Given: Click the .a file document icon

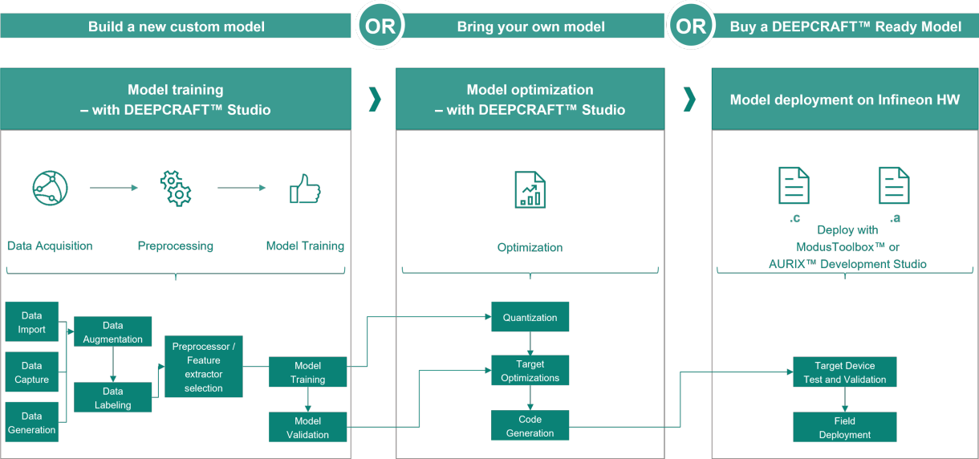Looking at the screenshot, I should tap(893, 185).
